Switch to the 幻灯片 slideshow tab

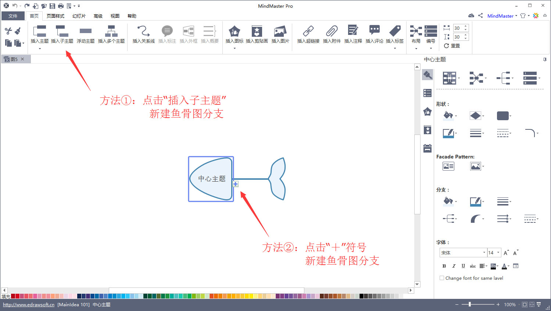click(79, 16)
